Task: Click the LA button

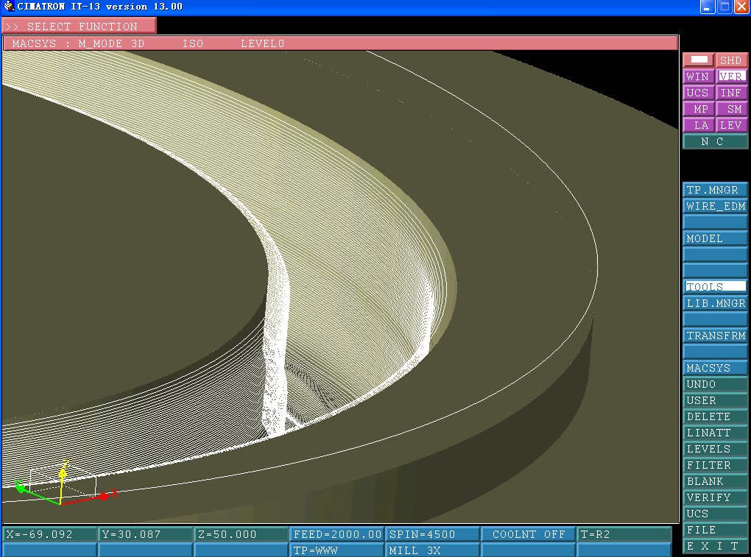Action: (x=698, y=125)
